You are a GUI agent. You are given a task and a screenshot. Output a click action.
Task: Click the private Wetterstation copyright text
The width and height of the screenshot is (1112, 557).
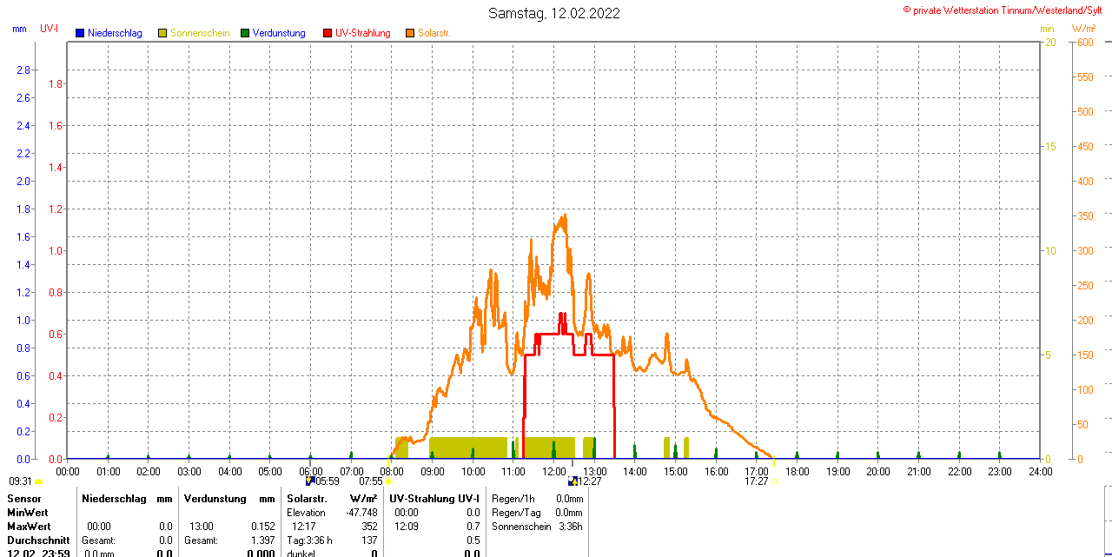click(1006, 10)
